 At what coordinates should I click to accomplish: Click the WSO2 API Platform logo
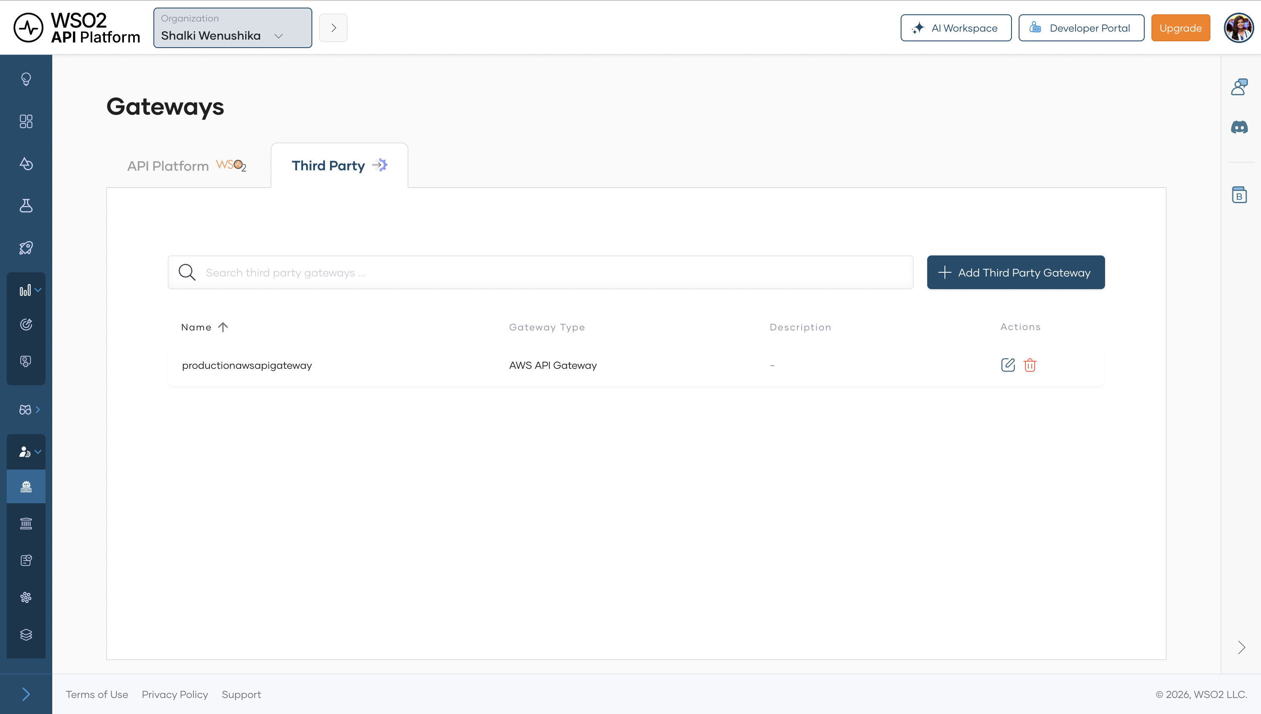tap(77, 28)
